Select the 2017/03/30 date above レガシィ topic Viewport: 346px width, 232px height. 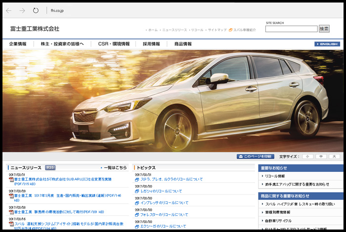pyautogui.click(x=143, y=187)
